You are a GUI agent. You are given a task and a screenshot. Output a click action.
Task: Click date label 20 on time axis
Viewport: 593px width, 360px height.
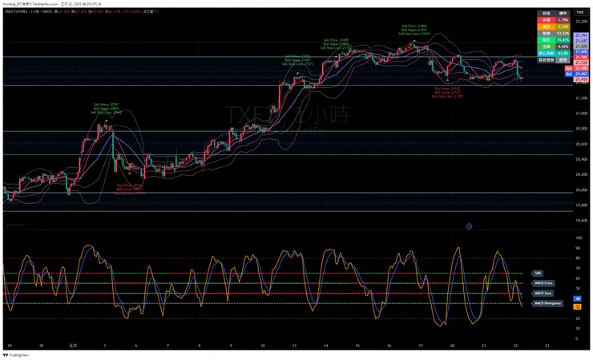tap(452, 346)
